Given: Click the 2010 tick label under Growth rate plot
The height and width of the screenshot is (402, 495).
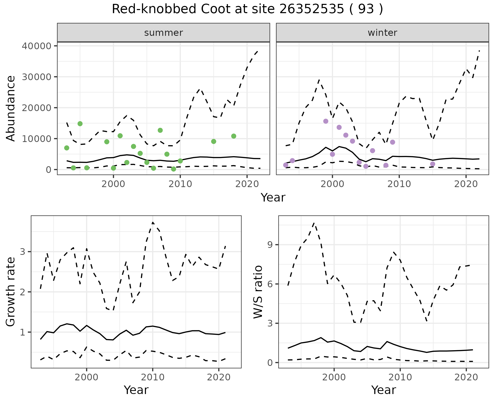Looking at the screenshot, I should [x=152, y=377].
